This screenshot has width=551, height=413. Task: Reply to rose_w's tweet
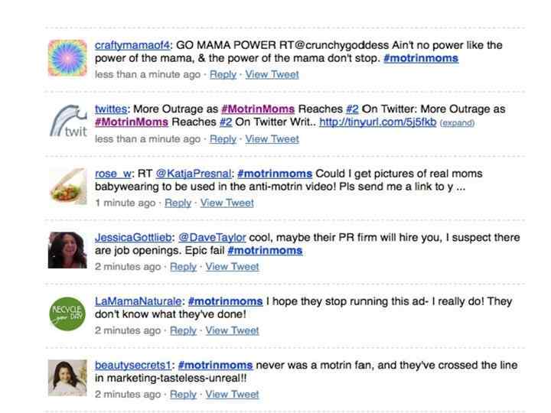point(178,203)
